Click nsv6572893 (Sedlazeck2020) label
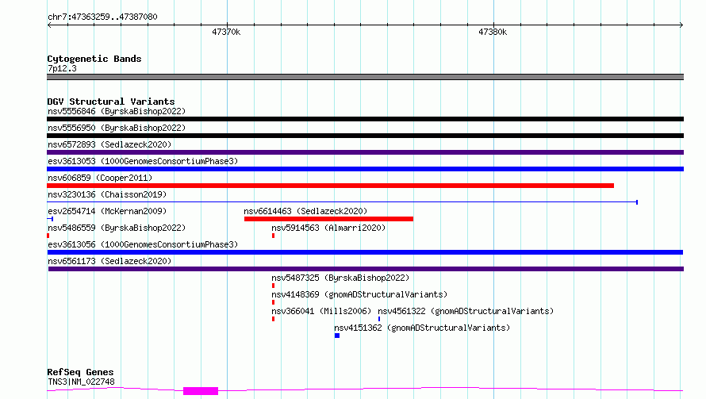This screenshot has width=706, height=399. coord(109,144)
